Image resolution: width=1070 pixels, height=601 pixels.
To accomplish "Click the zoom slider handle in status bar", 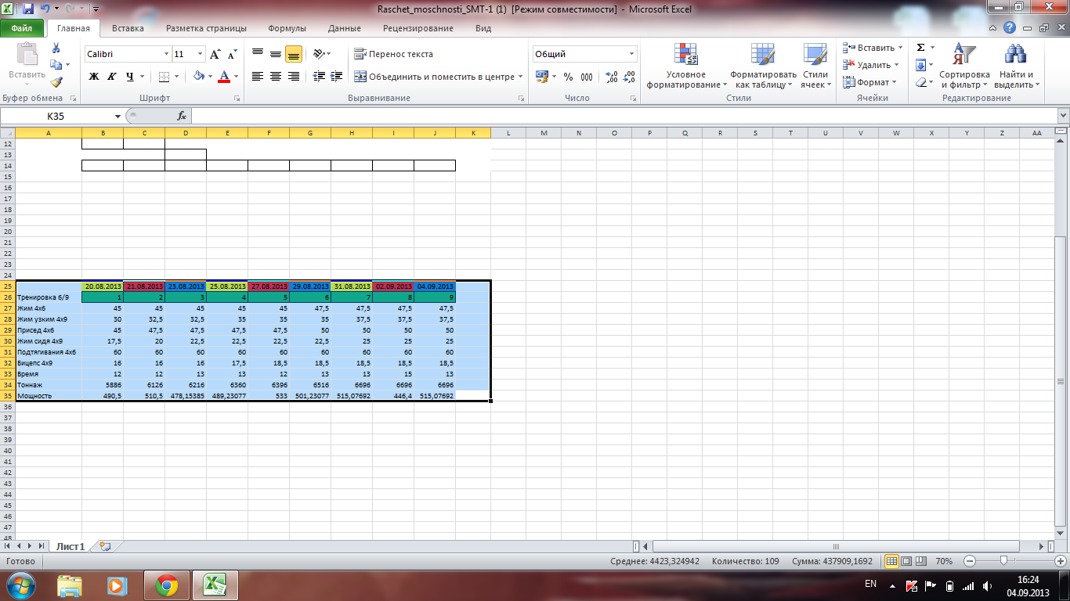I will tap(1004, 561).
